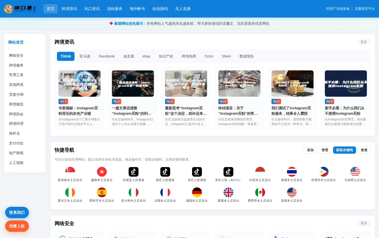Open 人工智能 in the sidebar
Viewport: 379px width, 238px height.
(16, 163)
